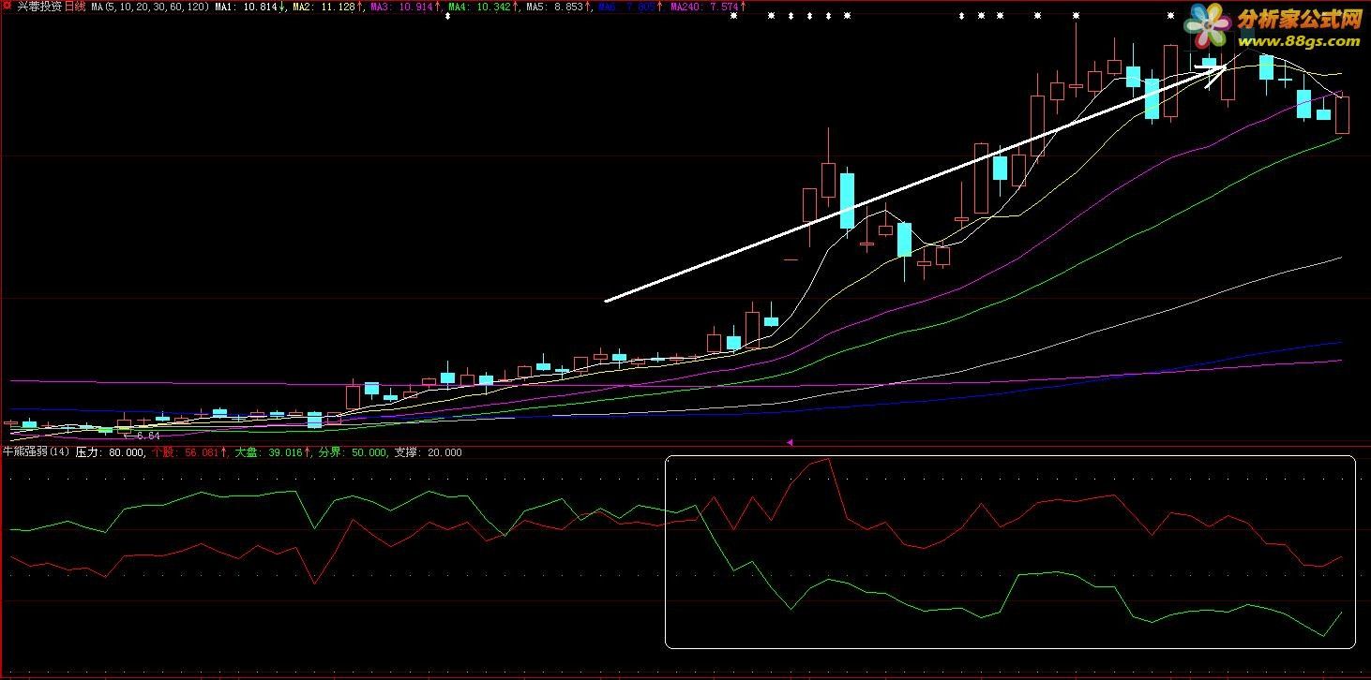The image size is (1371, 680).
Task: Click the 牛熊强弱(14) indicator name
Action: tap(36, 452)
